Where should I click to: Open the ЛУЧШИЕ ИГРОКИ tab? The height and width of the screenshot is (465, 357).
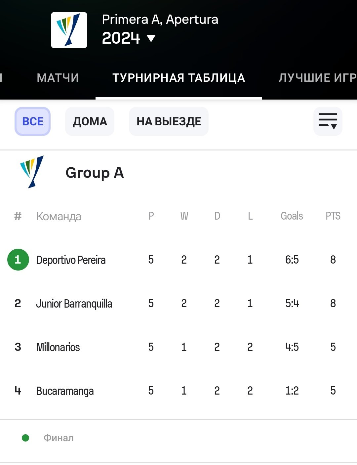point(317,78)
